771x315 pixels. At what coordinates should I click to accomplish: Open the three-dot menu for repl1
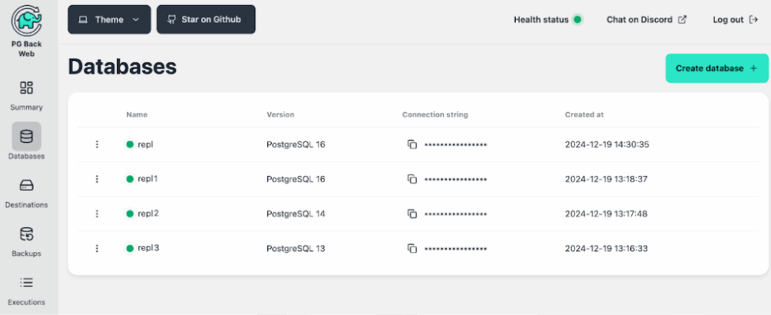point(97,179)
